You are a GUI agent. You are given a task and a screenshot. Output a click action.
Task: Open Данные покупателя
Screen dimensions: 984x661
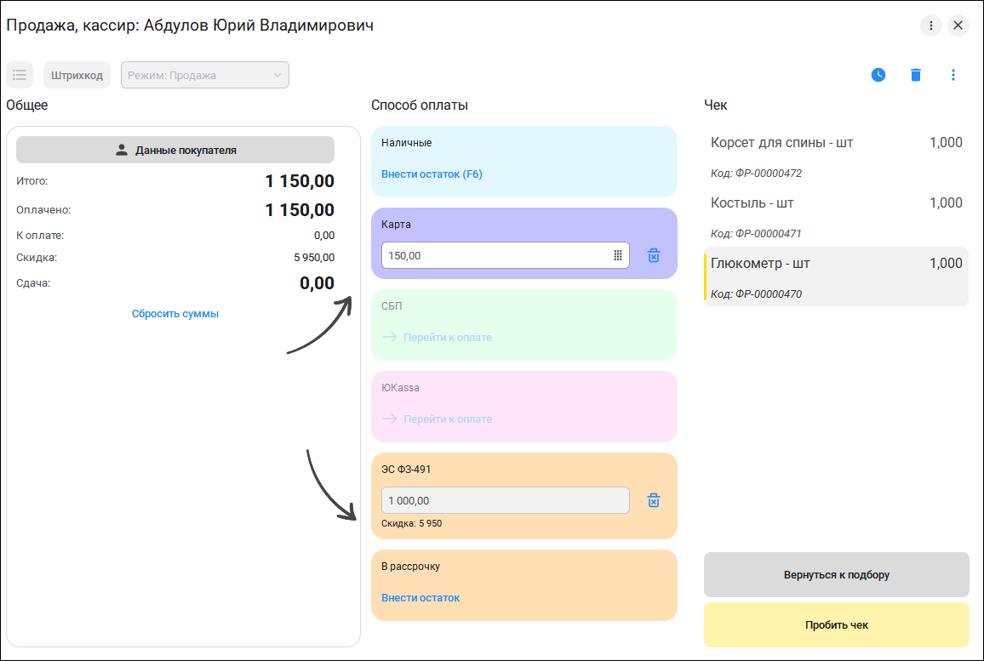[x=175, y=150]
